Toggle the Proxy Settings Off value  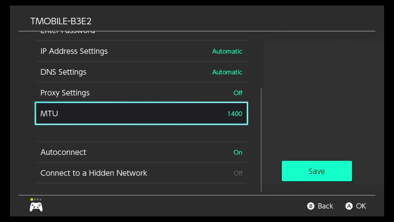click(238, 93)
